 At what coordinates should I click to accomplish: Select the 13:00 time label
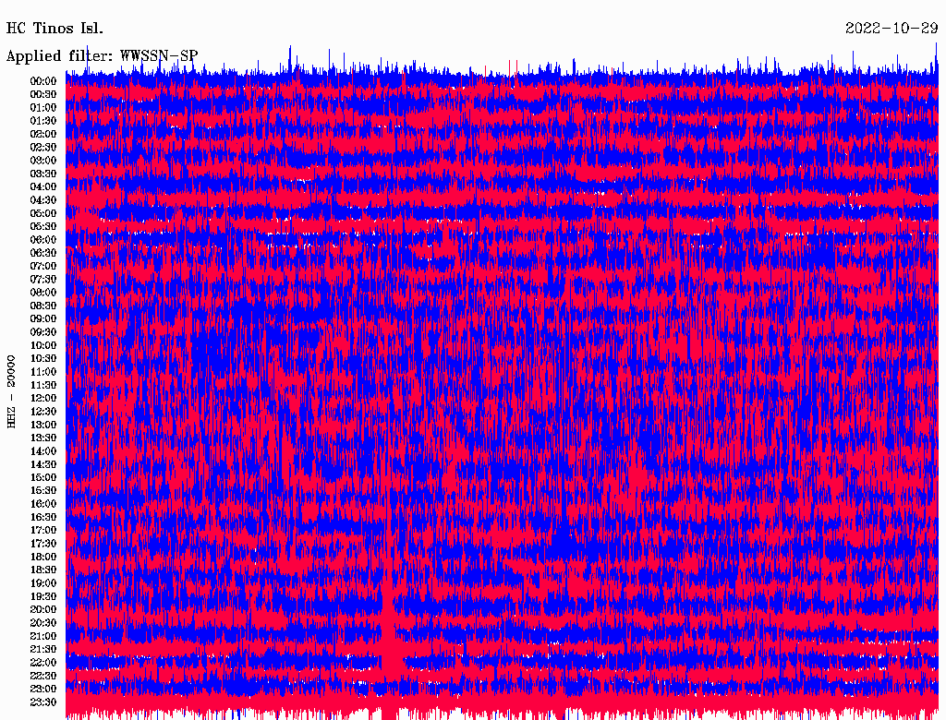point(43,426)
